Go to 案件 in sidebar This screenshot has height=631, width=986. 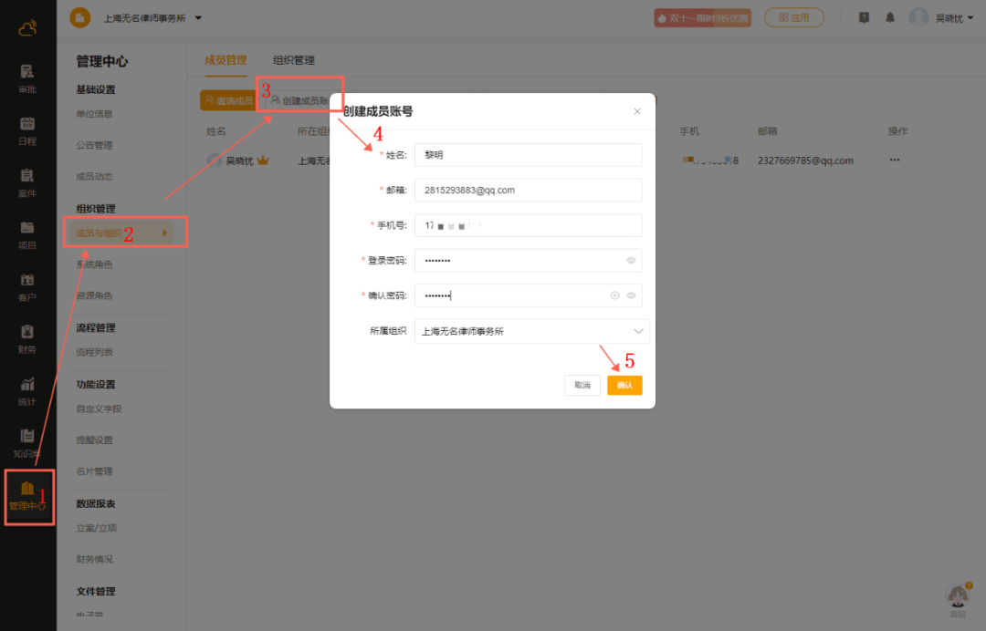[x=27, y=181]
